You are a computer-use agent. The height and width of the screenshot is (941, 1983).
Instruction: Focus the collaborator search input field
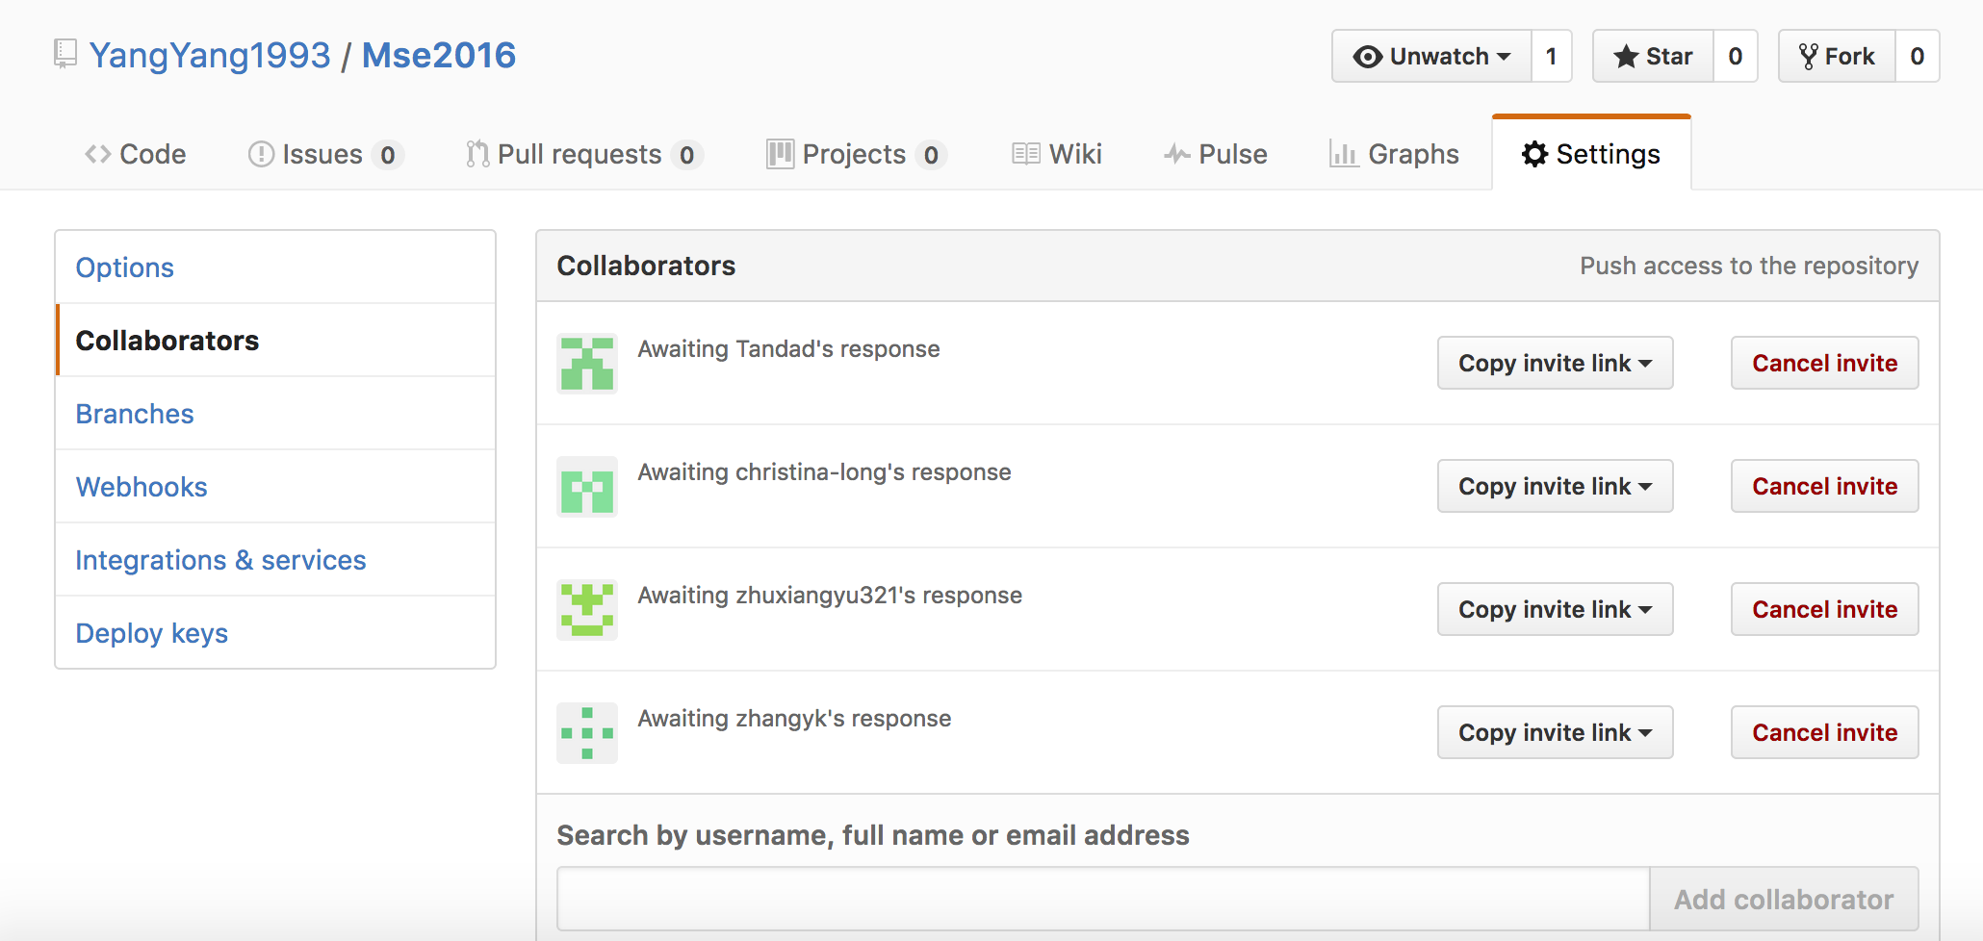(1103, 899)
